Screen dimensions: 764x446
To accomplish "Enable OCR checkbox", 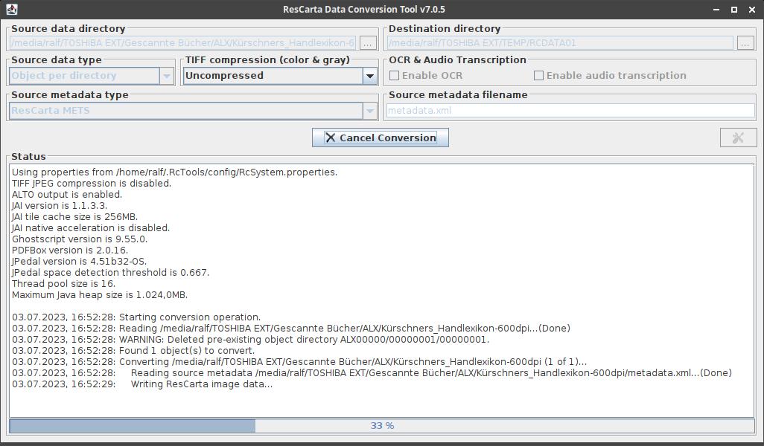I will pos(394,75).
